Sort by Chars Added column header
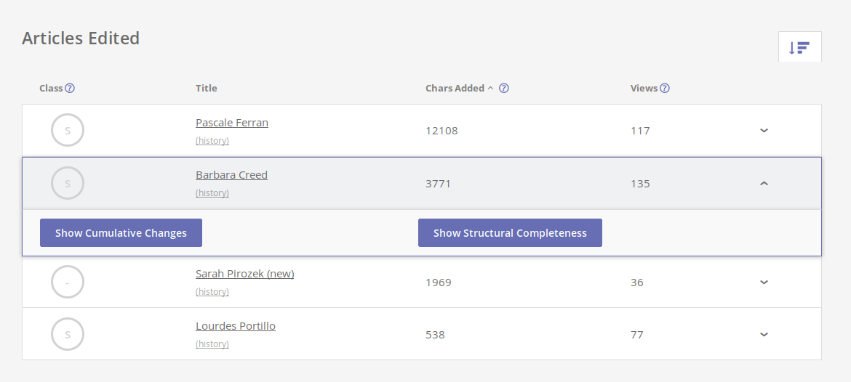 point(455,89)
